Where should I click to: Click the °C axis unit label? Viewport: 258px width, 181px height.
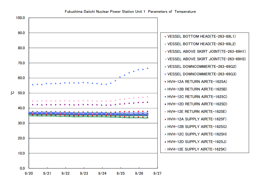tap(12, 93)
